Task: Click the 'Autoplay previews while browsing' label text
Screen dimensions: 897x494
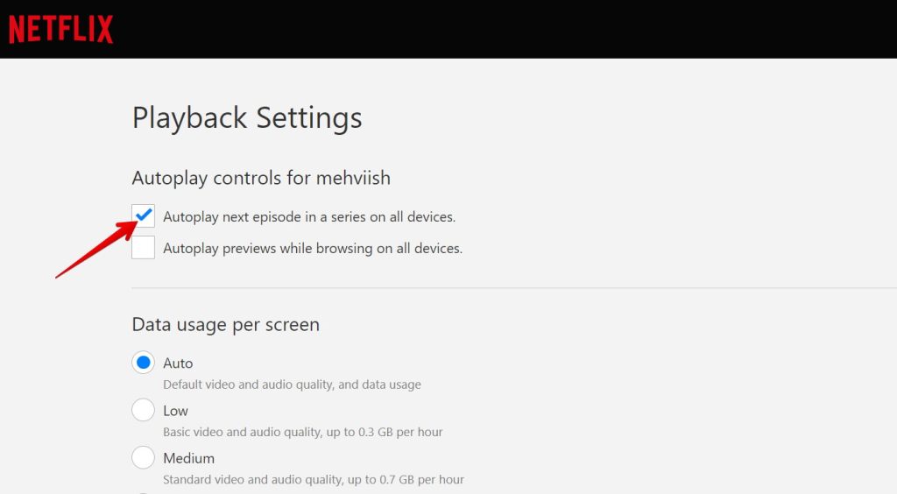Action: click(312, 249)
